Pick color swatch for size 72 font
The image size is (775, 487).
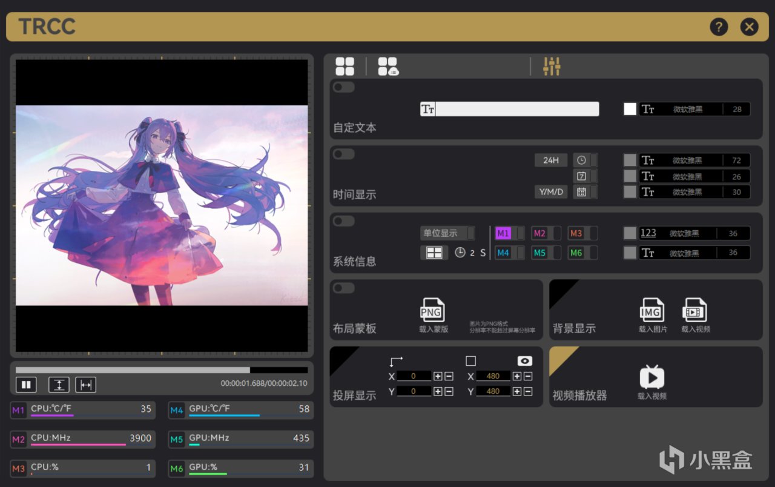pos(630,160)
